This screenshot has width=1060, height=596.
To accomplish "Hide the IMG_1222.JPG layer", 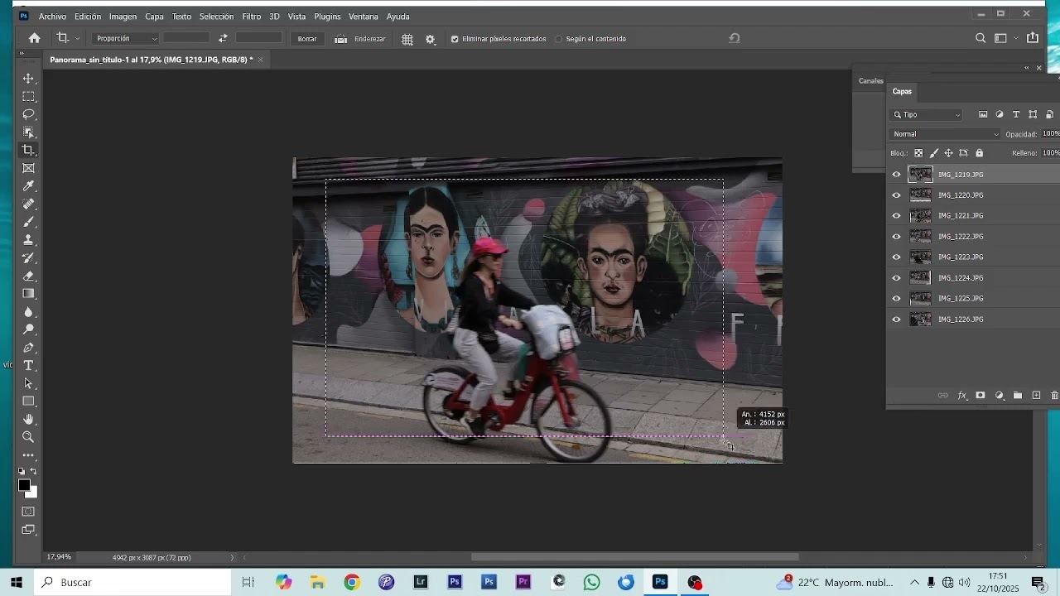I will pos(896,237).
